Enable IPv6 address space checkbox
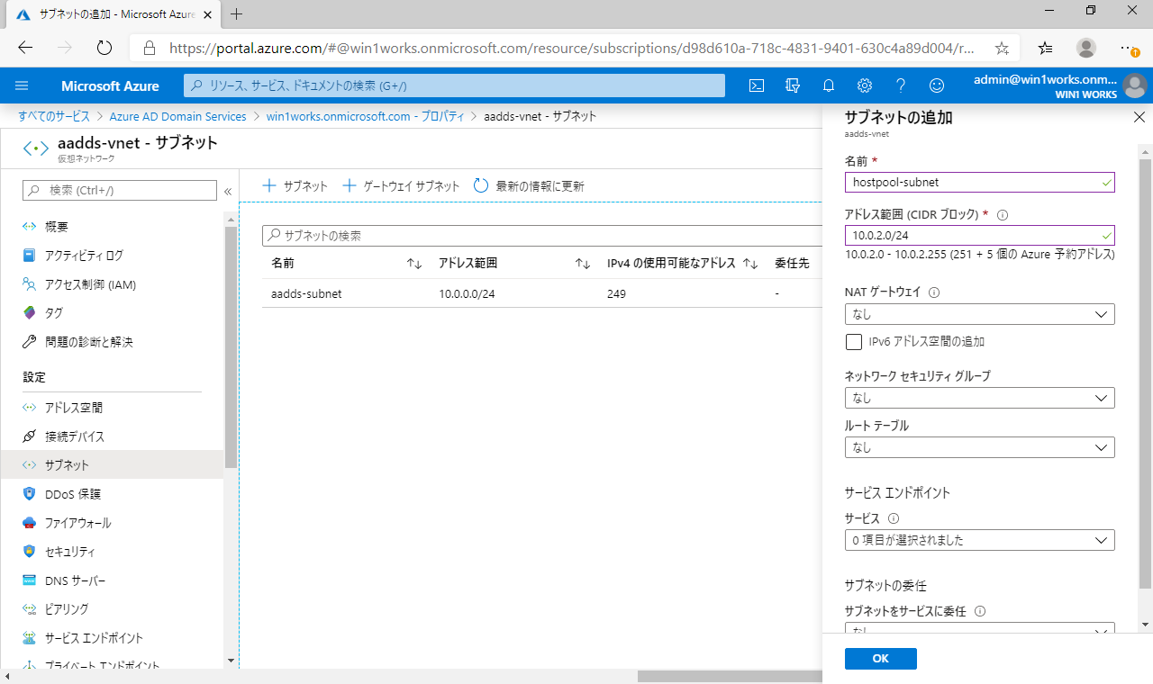1153x684 pixels. pyautogui.click(x=854, y=342)
